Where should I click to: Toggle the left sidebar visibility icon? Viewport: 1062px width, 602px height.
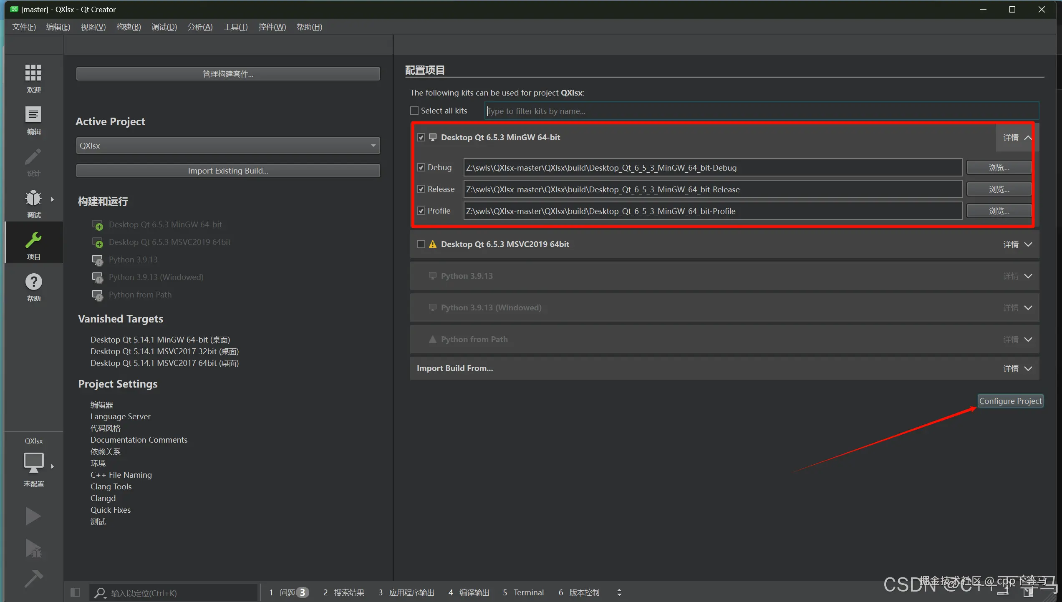tap(75, 592)
